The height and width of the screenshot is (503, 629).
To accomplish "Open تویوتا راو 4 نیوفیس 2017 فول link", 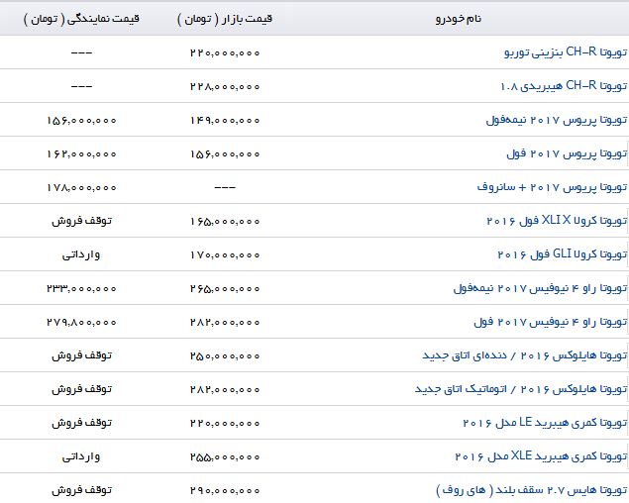I will click(x=551, y=322).
